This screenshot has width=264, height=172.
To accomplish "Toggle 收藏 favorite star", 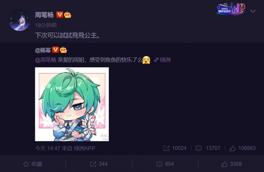I will click(x=33, y=164).
